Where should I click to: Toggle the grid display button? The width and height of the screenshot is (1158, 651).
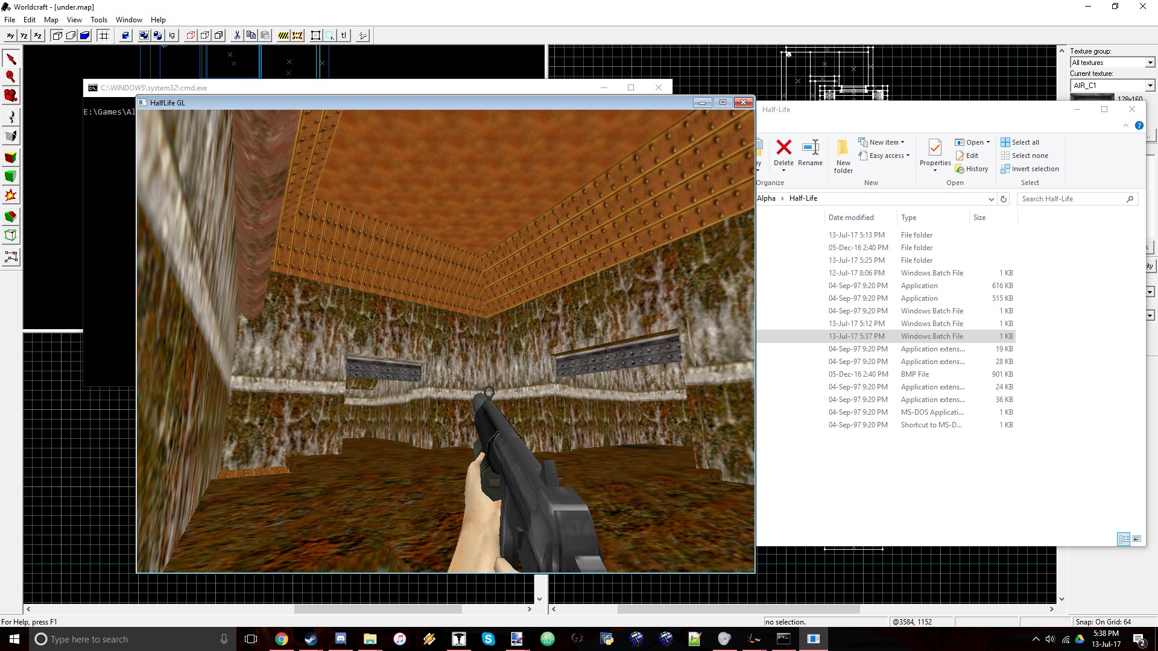[x=104, y=36]
